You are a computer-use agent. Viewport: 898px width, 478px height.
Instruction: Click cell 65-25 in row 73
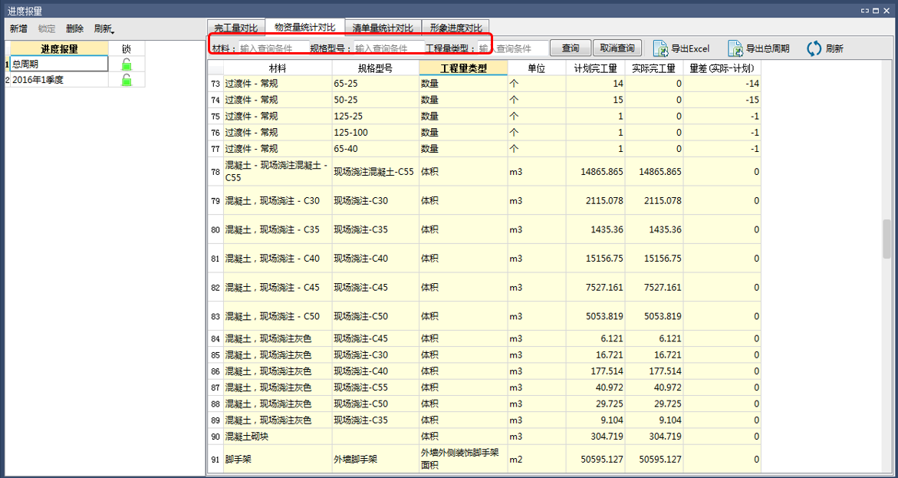point(376,84)
